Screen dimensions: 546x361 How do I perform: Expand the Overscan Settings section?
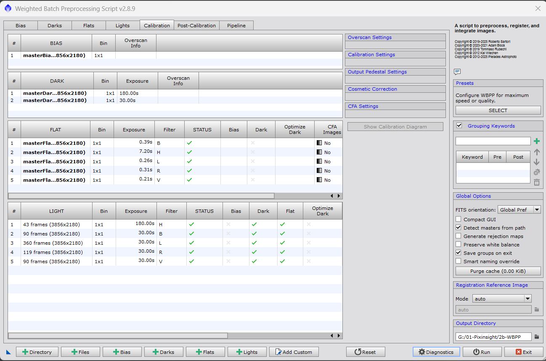pos(395,37)
